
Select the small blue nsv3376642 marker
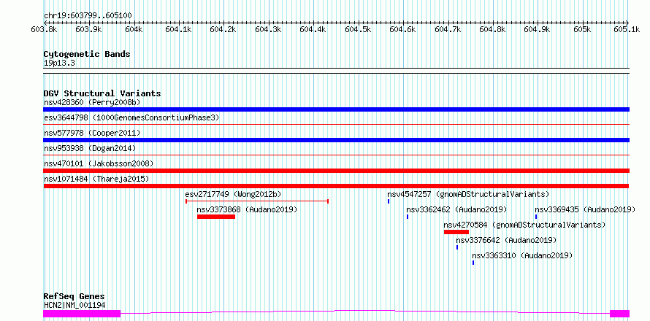(457, 247)
